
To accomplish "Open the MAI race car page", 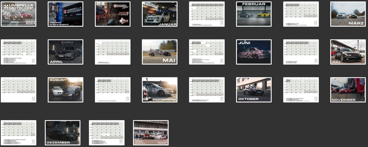I will (160, 52).
